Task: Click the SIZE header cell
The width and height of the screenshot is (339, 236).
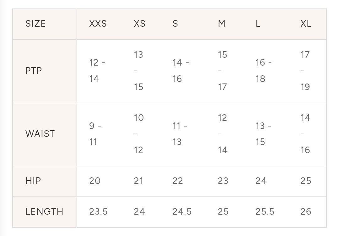Action: click(x=35, y=24)
